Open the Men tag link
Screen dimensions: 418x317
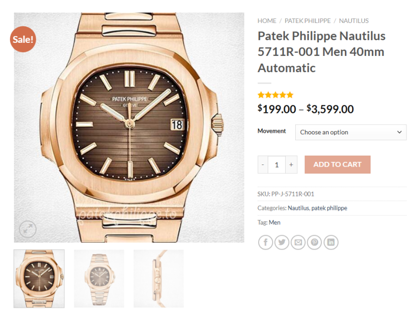(x=274, y=222)
